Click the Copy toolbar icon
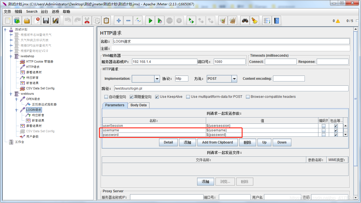Screen dimensions: 361x203 point(96,21)
